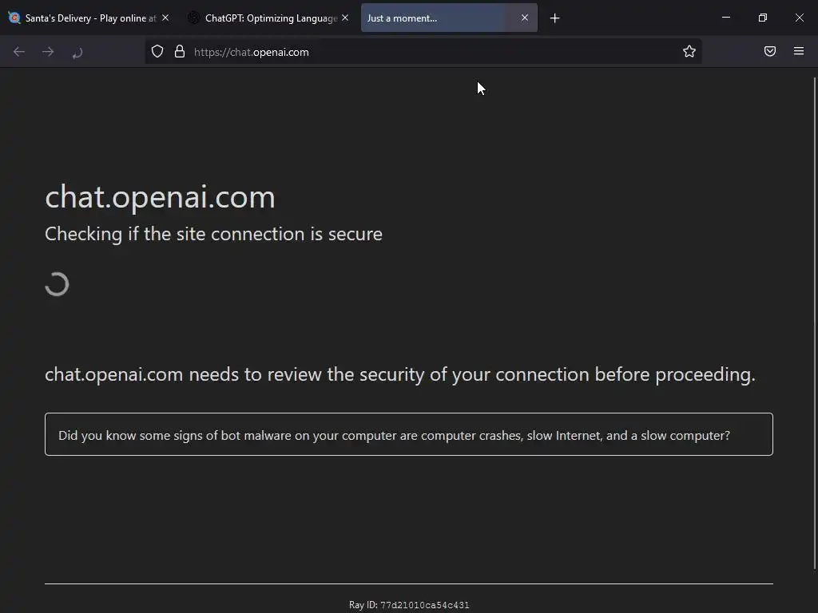Select the Just a moment... tab
This screenshot has height=613, width=818.
point(449,18)
